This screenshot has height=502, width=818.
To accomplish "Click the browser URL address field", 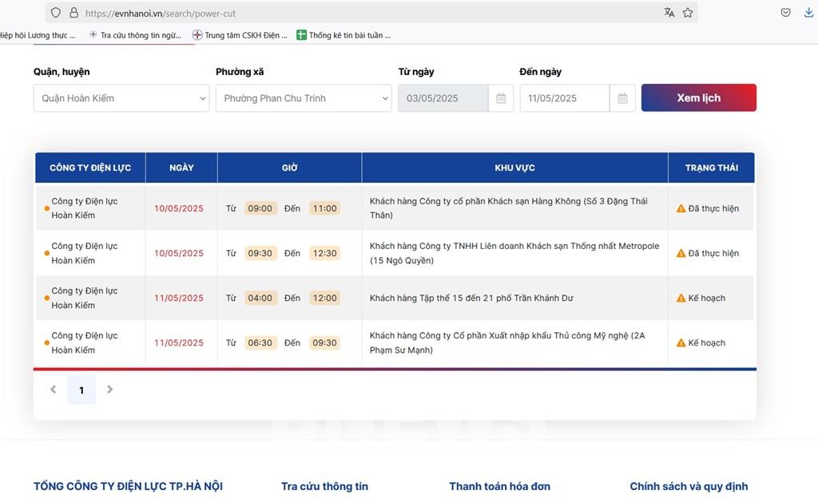I will click(359, 13).
